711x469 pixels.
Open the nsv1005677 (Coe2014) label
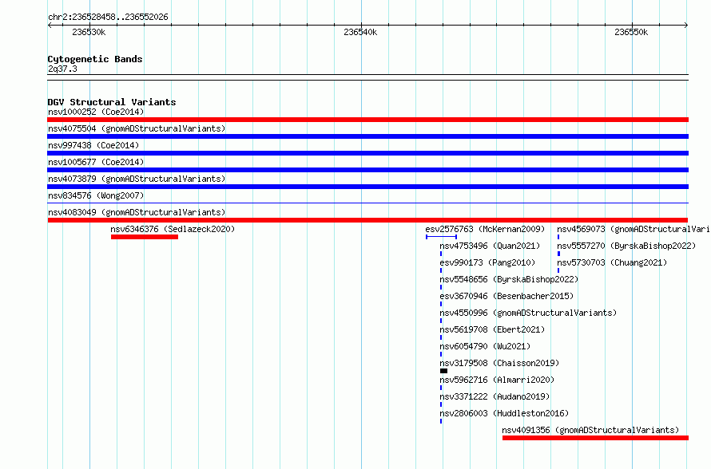(x=96, y=162)
